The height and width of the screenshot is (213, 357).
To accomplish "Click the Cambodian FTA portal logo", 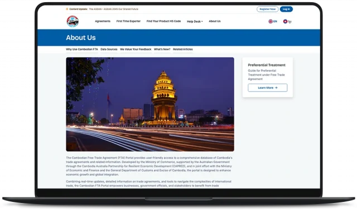I will pos(73,21).
